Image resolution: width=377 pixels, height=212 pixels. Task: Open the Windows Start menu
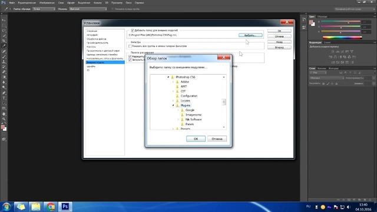pos(6,207)
